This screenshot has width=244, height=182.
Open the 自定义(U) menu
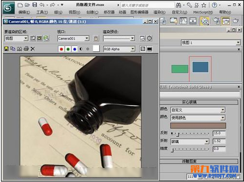click(x=180, y=12)
